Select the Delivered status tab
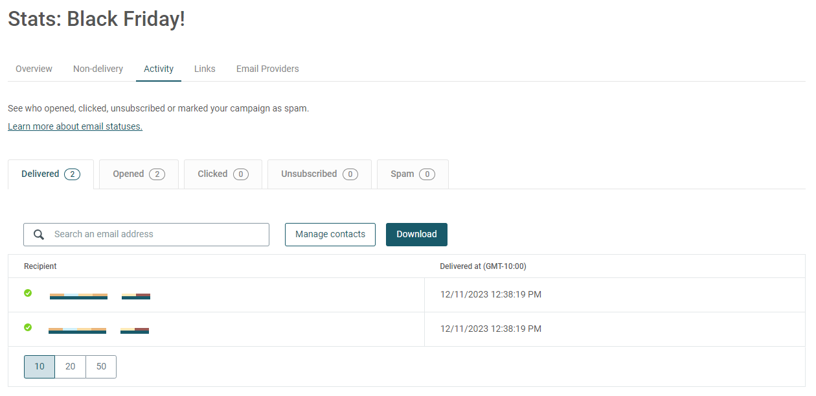 pyautogui.click(x=51, y=174)
